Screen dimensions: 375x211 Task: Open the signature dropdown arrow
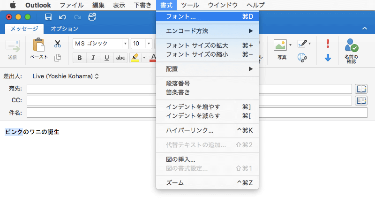(x=309, y=44)
